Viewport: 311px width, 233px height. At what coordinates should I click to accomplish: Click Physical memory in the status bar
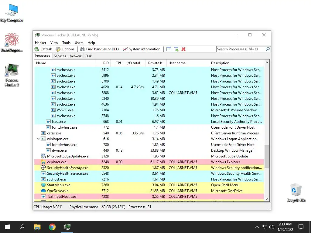pos(97,207)
